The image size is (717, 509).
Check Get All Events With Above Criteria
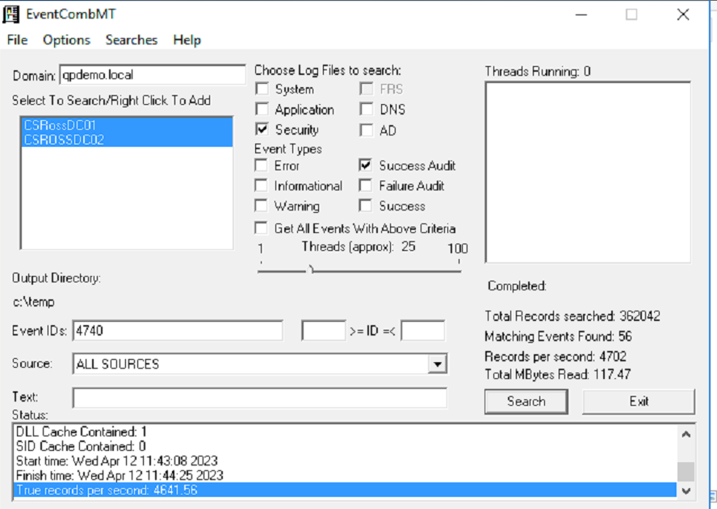pyautogui.click(x=261, y=227)
